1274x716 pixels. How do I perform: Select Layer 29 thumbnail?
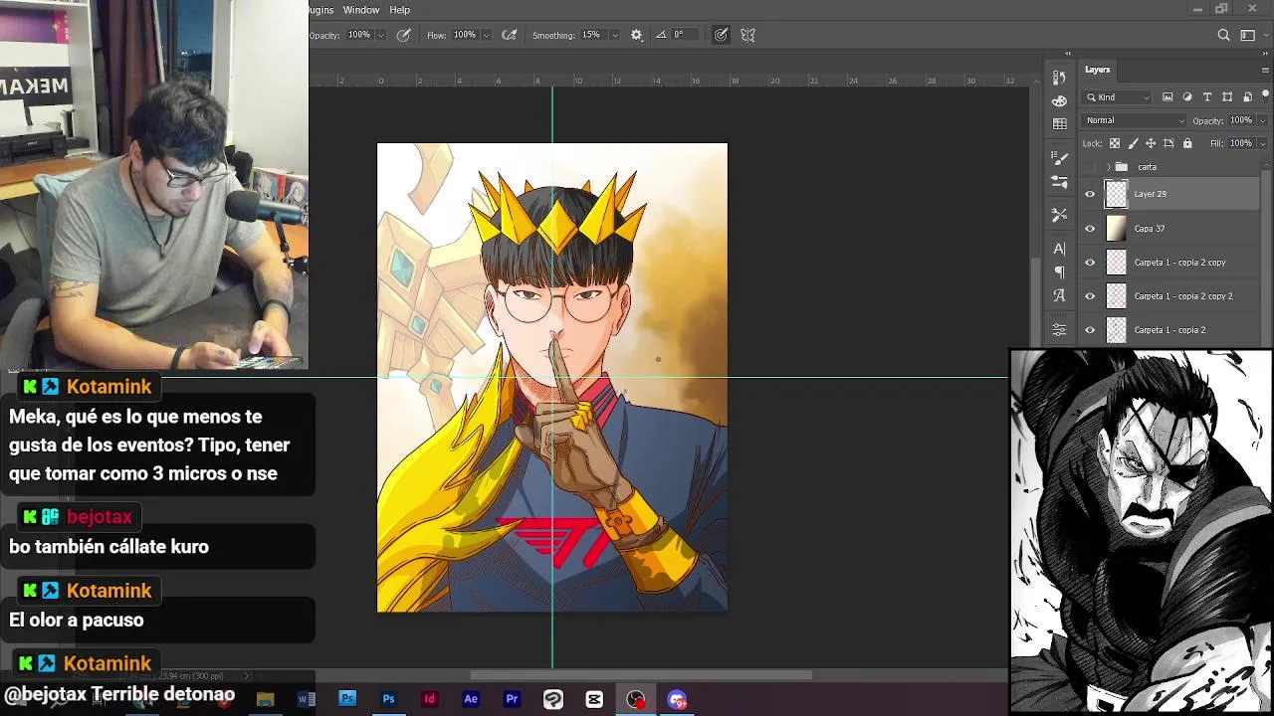point(1116,195)
